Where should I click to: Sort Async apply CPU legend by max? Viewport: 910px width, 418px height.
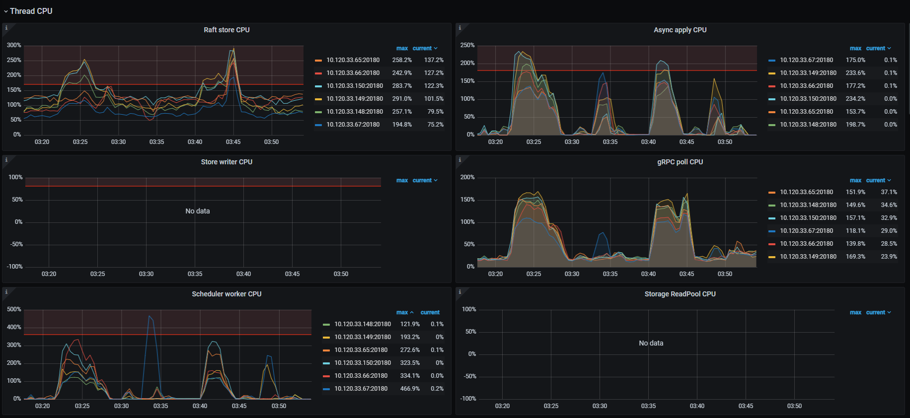pyautogui.click(x=855, y=48)
